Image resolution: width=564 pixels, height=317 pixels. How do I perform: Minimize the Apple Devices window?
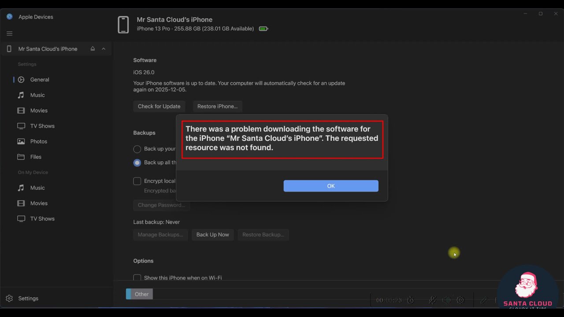point(525,14)
